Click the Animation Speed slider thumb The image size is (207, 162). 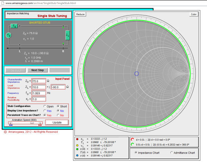[x=32, y=123]
